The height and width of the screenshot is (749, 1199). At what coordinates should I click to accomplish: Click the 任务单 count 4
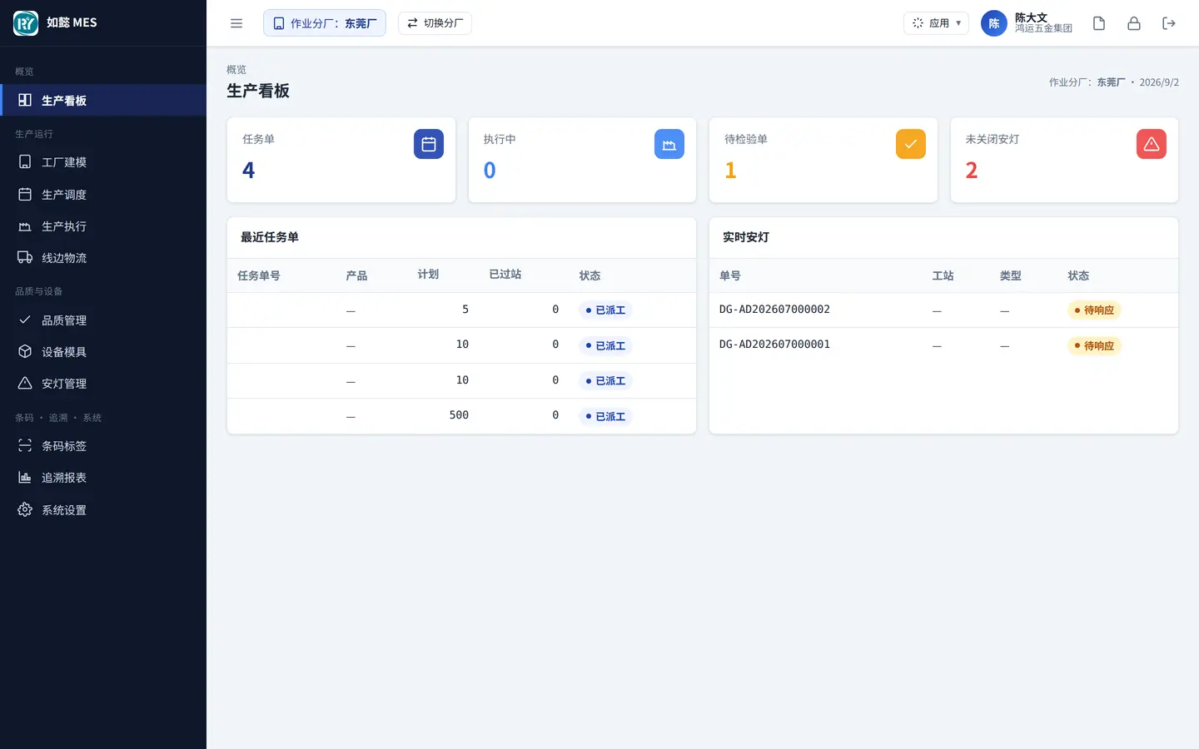248,171
